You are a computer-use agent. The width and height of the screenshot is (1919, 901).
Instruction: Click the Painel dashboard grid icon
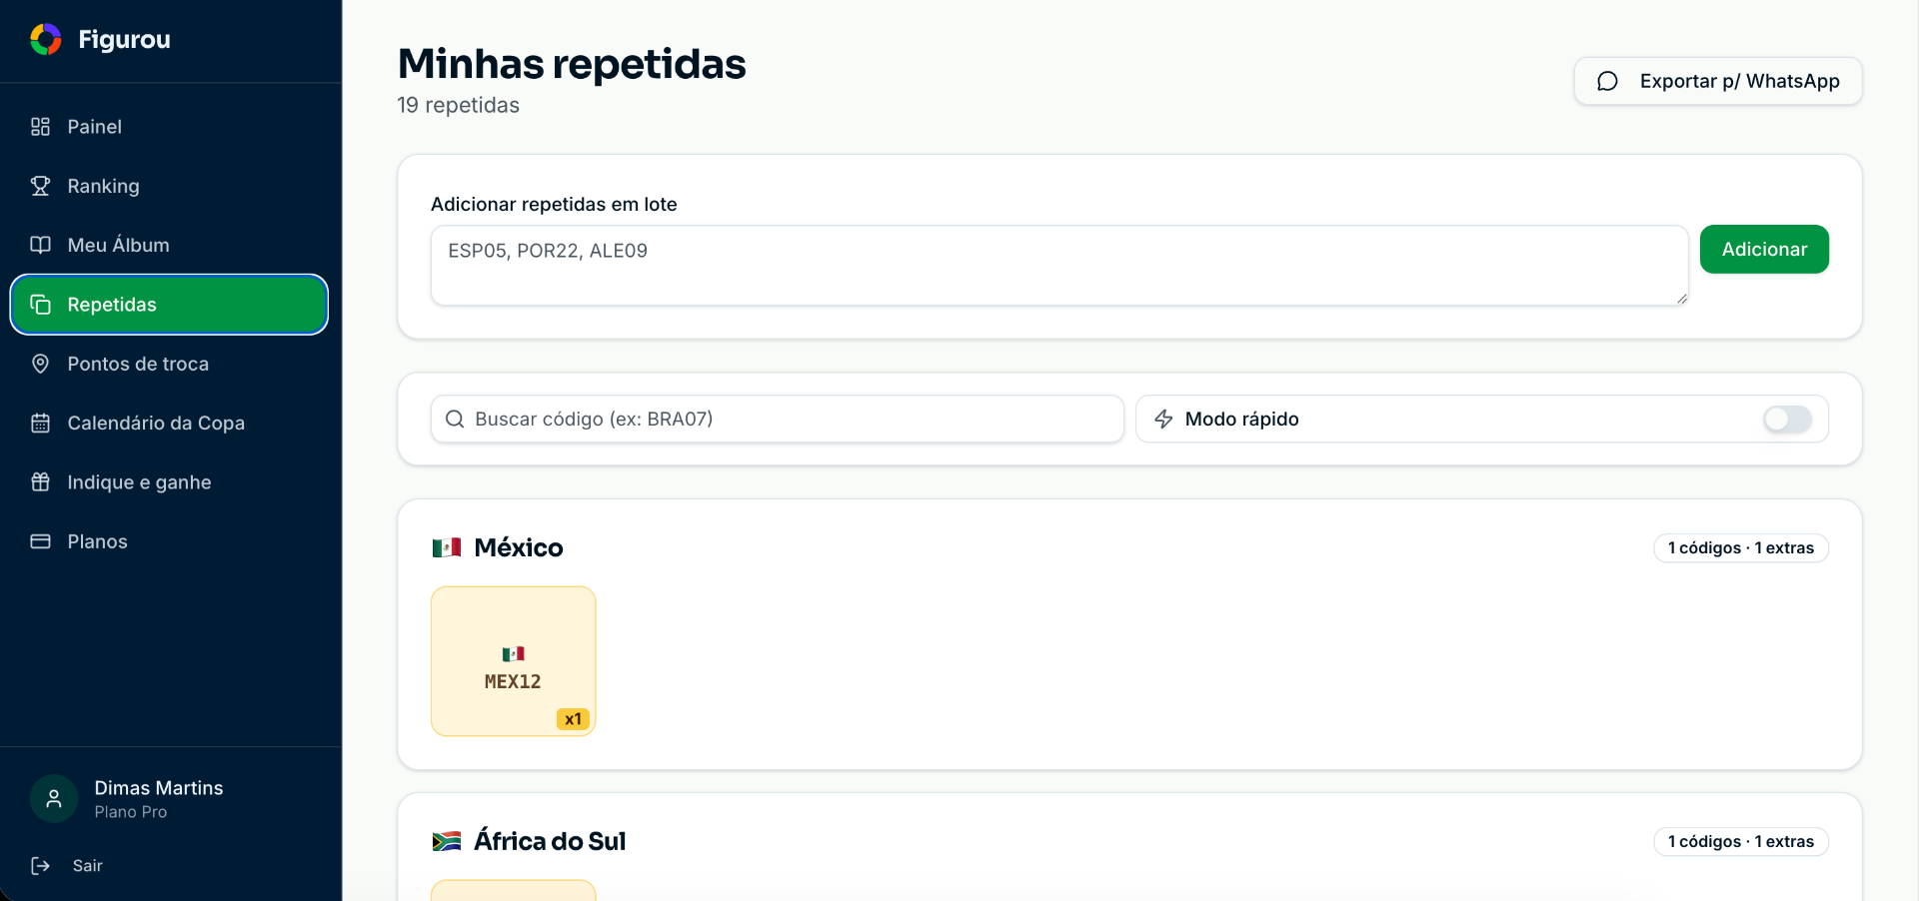(40, 127)
